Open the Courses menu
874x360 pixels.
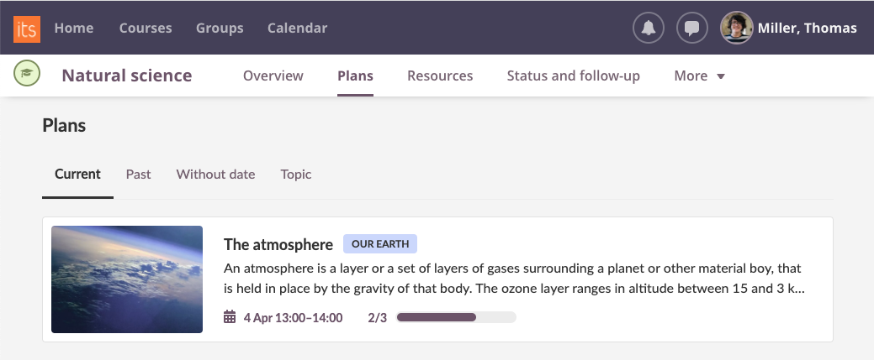click(146, 28)
